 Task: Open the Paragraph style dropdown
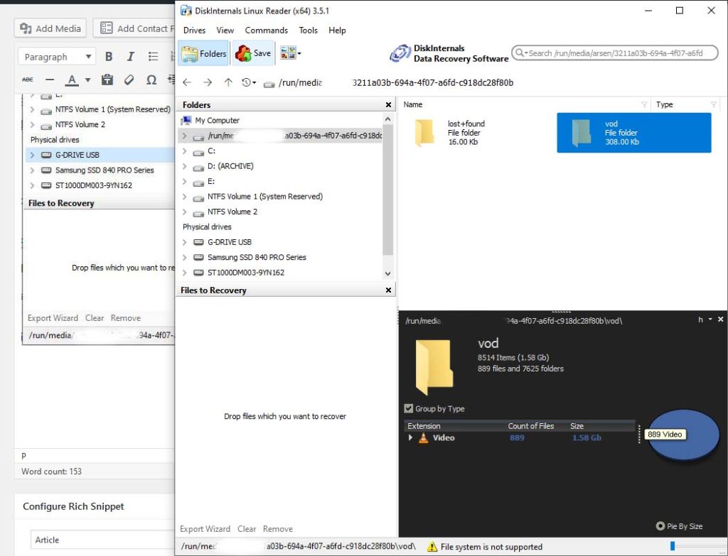point(55,56)
